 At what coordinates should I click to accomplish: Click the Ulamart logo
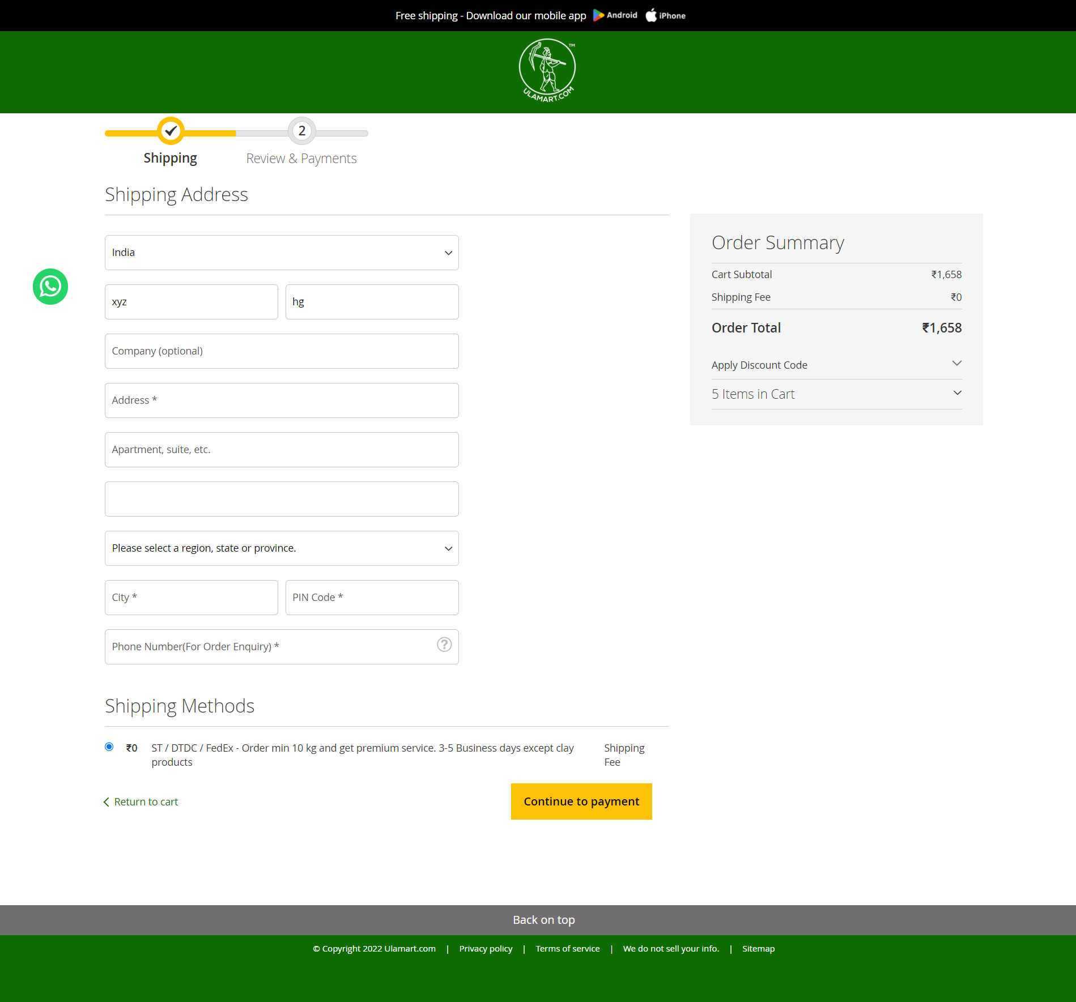546,69
